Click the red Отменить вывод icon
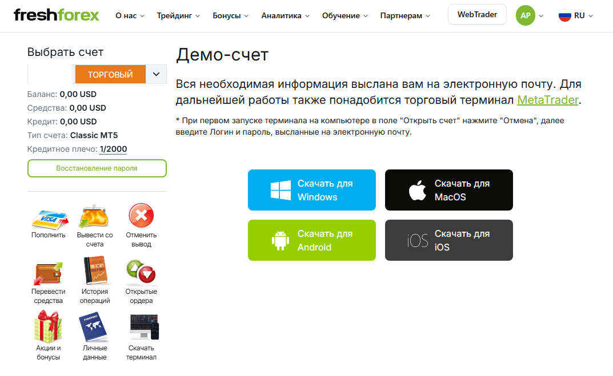The image size is (613, 376). pos(141,216)
